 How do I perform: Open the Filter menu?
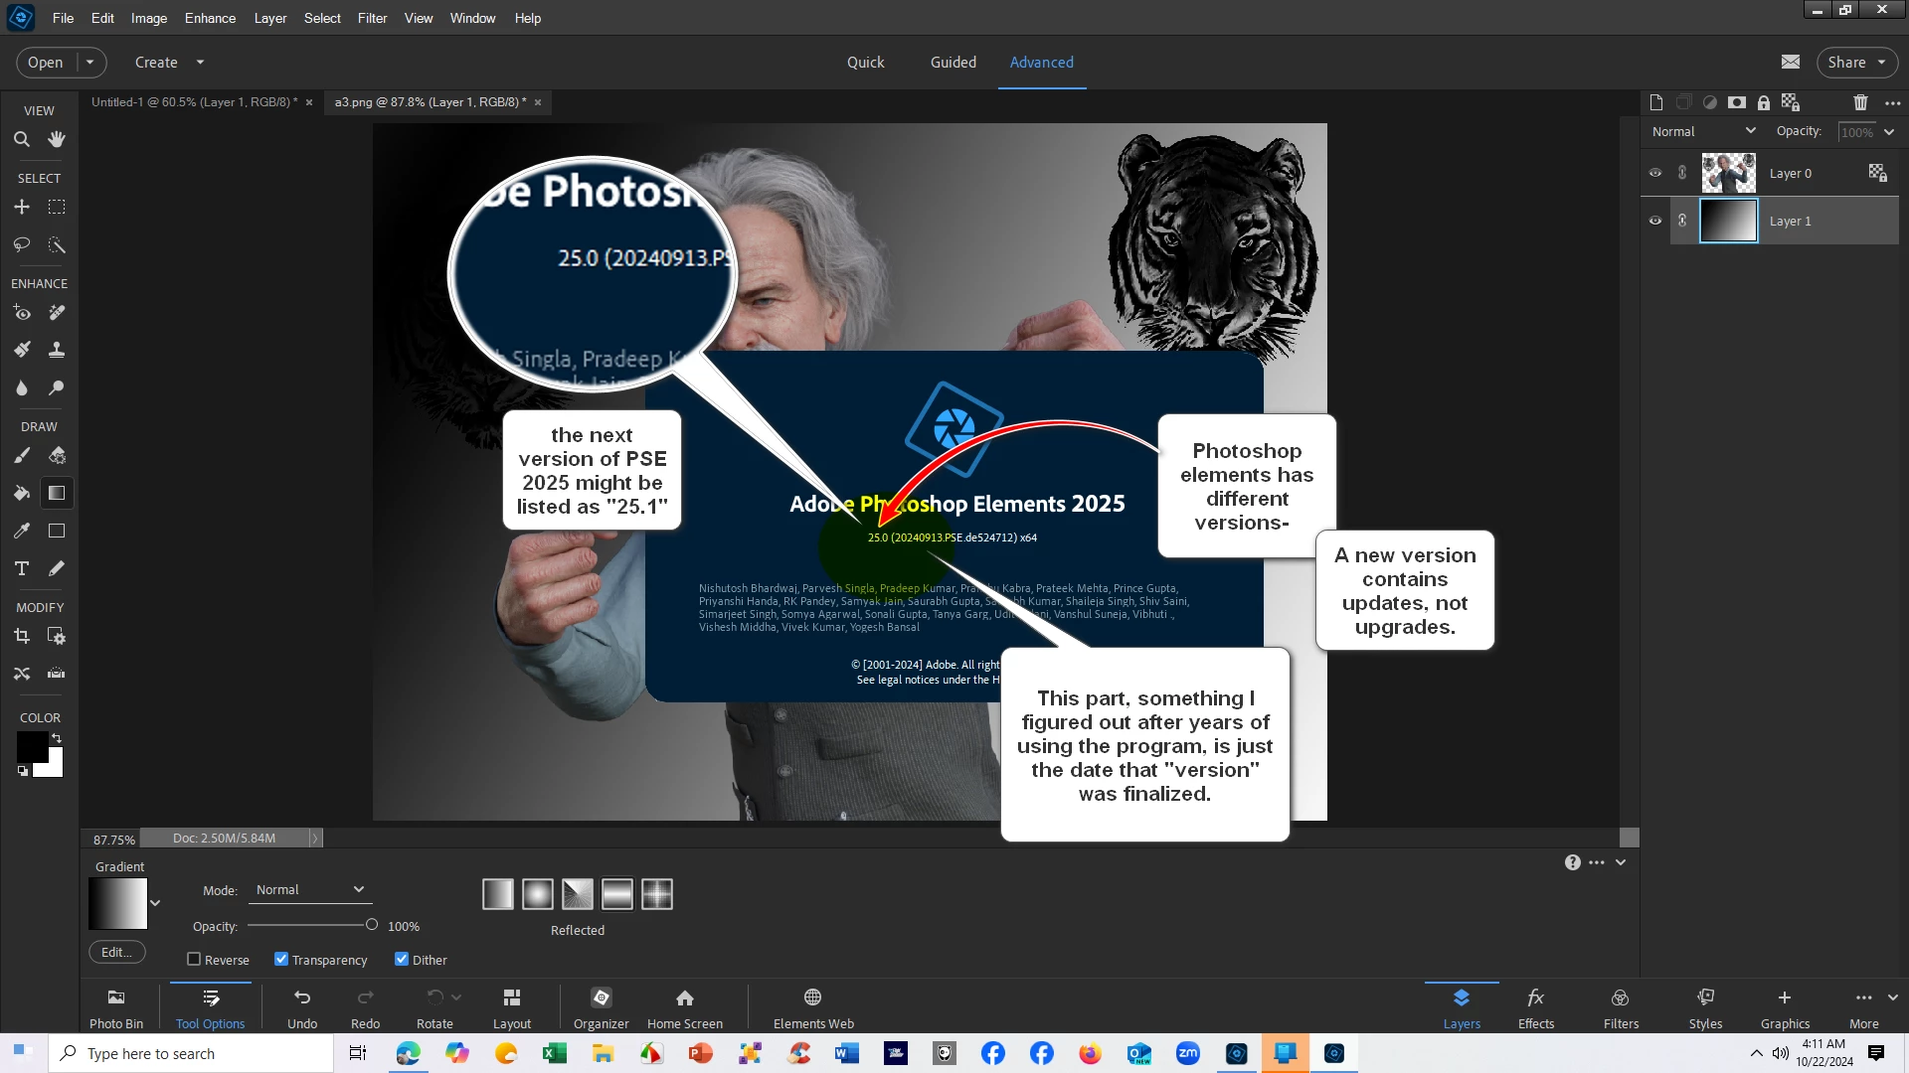[x=372, y=18]
